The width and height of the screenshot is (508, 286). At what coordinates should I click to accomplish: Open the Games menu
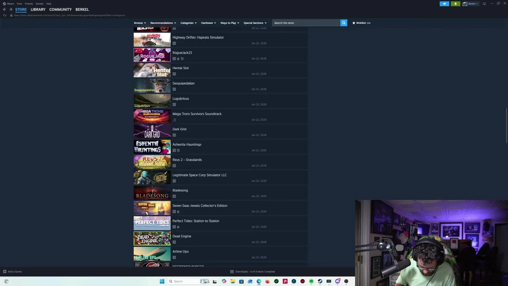click(x=39, y=4)
